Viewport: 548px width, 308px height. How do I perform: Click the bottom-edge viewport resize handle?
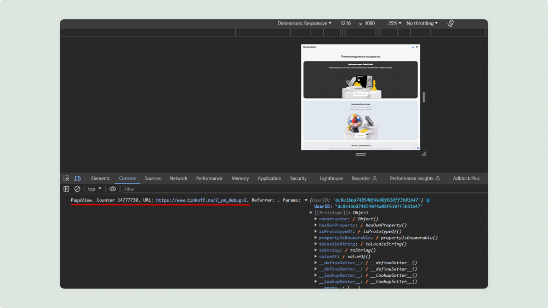tap(361, 154)
